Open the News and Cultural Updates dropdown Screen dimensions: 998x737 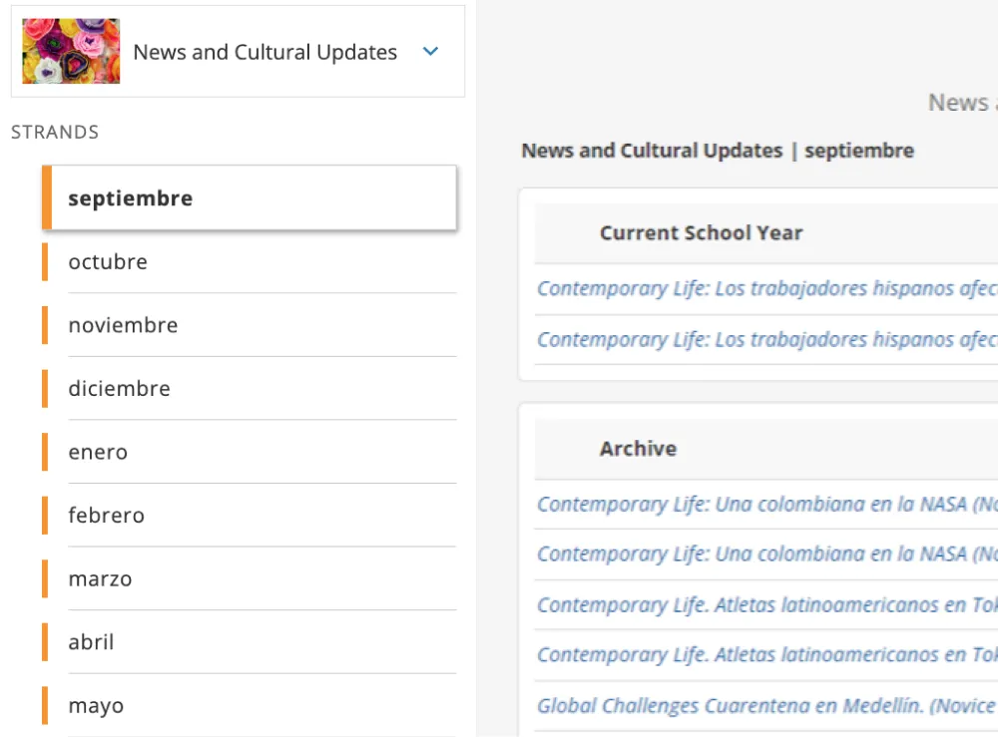tap(430, 51)
